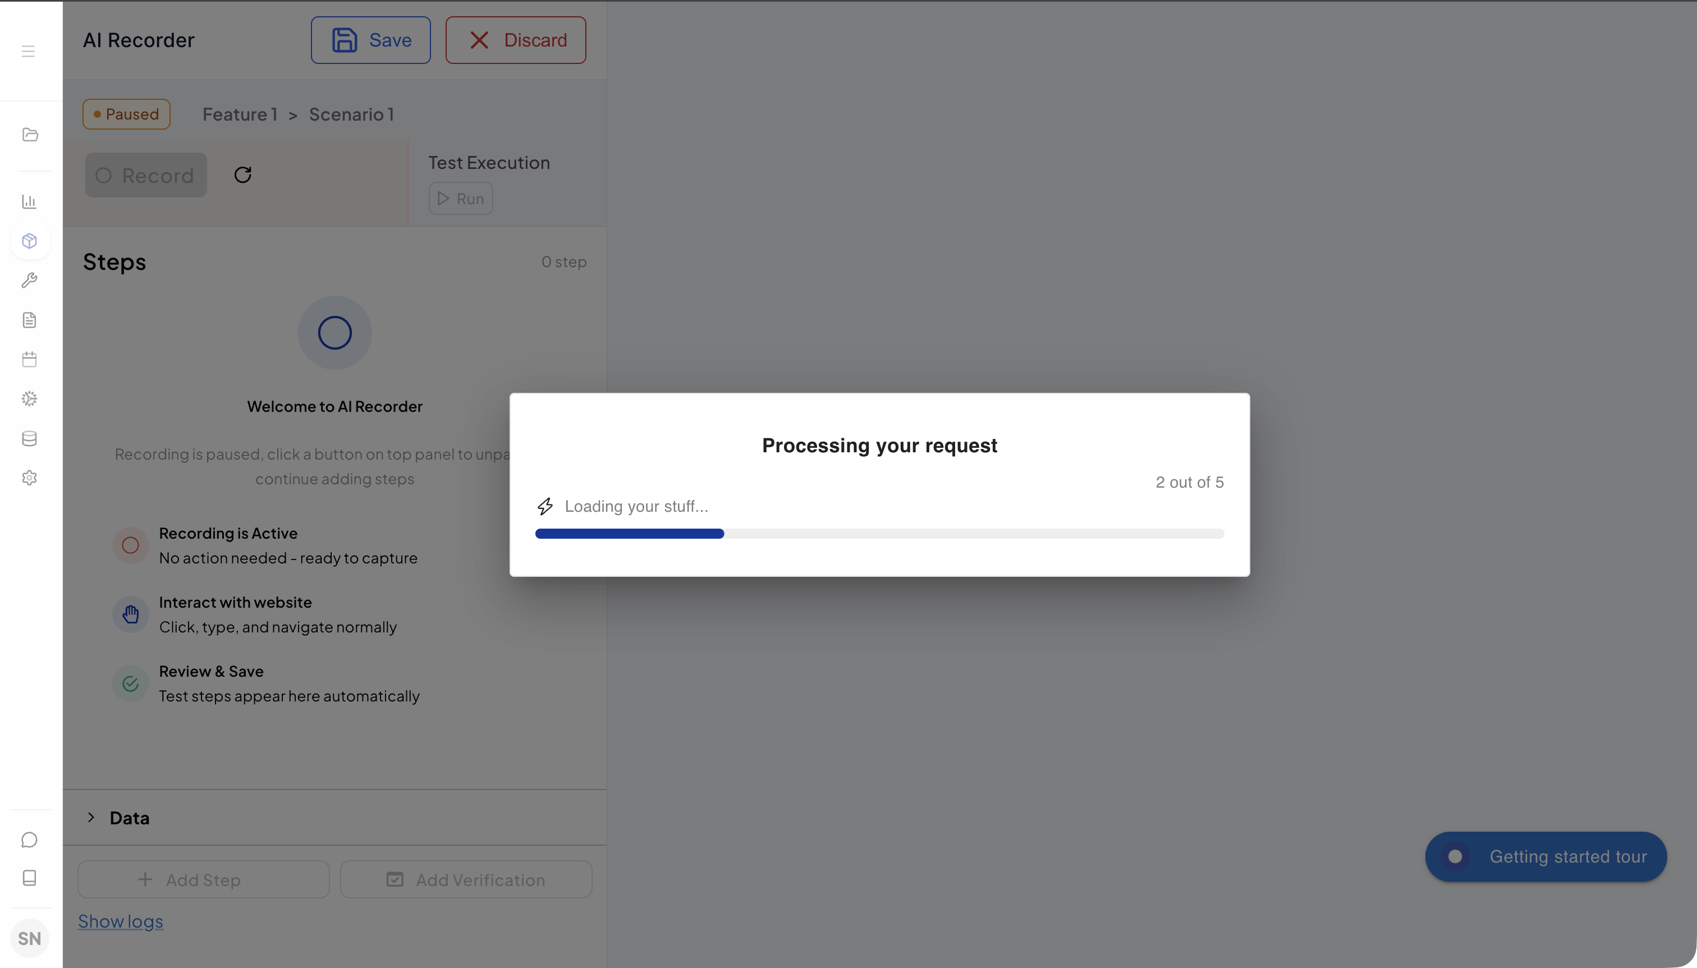This screenshot has width=1697, height=968.
Task: Open the bar chart reports icon
Action: point(29,201)
